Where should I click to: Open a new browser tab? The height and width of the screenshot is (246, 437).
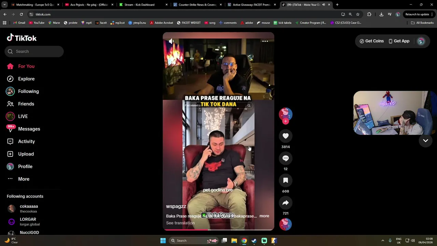coord(337,5)
